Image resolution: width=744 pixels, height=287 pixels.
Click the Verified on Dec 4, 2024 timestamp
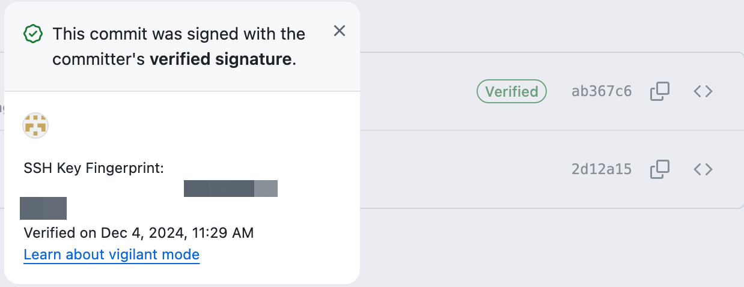point(139,232)
